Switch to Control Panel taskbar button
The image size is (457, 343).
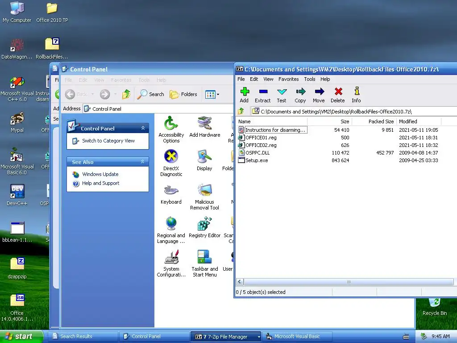pyautogui.click(x=154, y=337)
